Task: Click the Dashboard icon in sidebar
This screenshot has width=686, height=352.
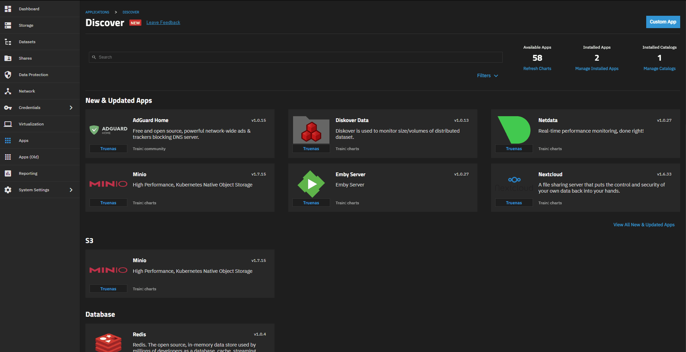Action: pos(8,9)
